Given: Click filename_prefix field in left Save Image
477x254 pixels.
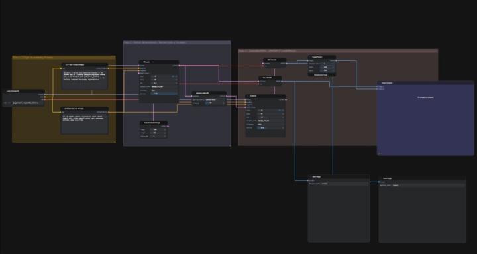Looking at the screenshot, I should [x=339, y=184].
